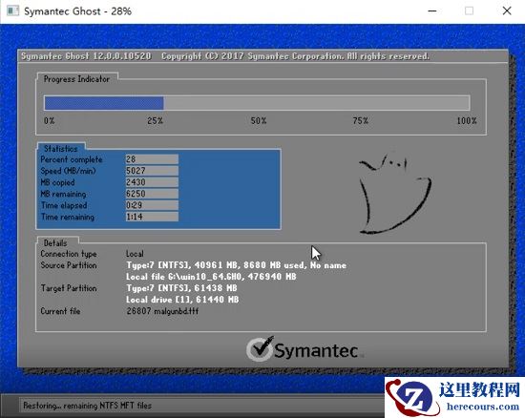Click the MB remaining value 6250
The width and height of the screenshot is (525, 418).
click(x=152, y=194)
